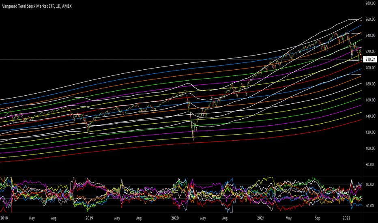
Task: Click the indicator pane 60.00 label
Action: (369, 184)
